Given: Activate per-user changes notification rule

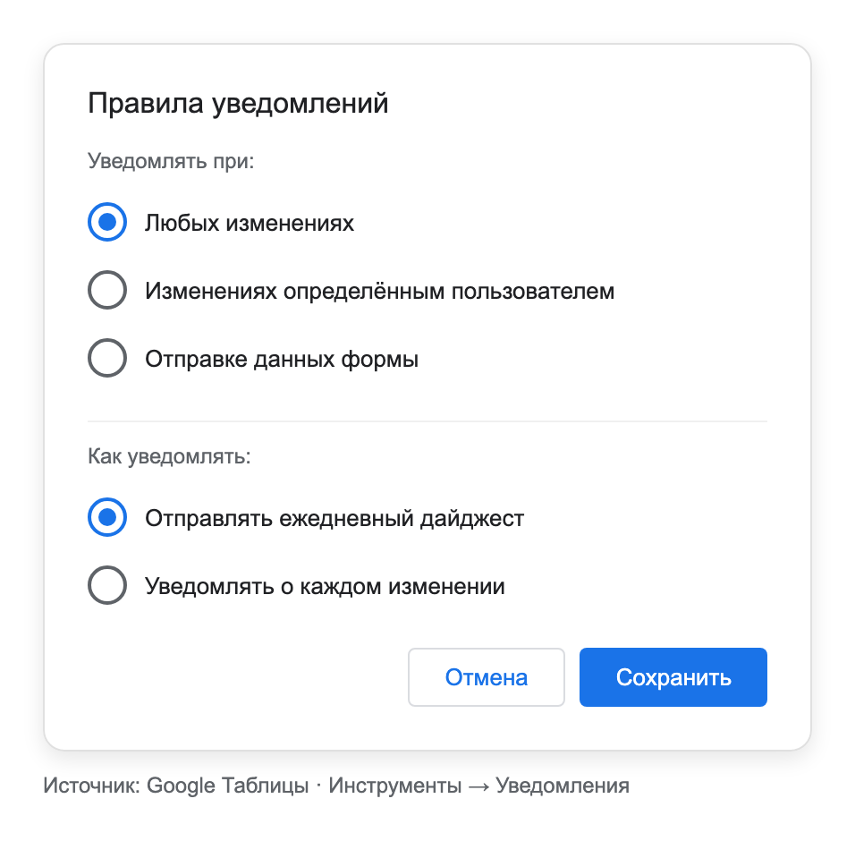Looking at the screenshot, I should (106, 290).
